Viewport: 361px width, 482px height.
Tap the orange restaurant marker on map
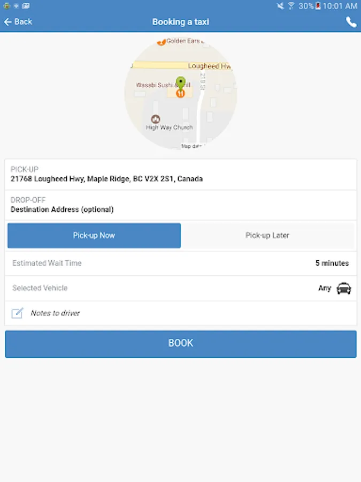(x=181, y=93)
